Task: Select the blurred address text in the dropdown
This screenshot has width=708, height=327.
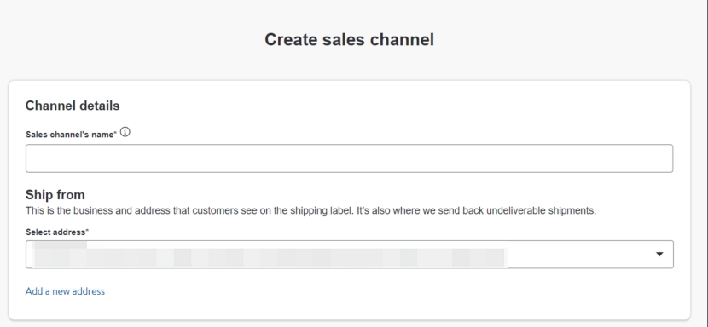Action: tap(271, 255)
